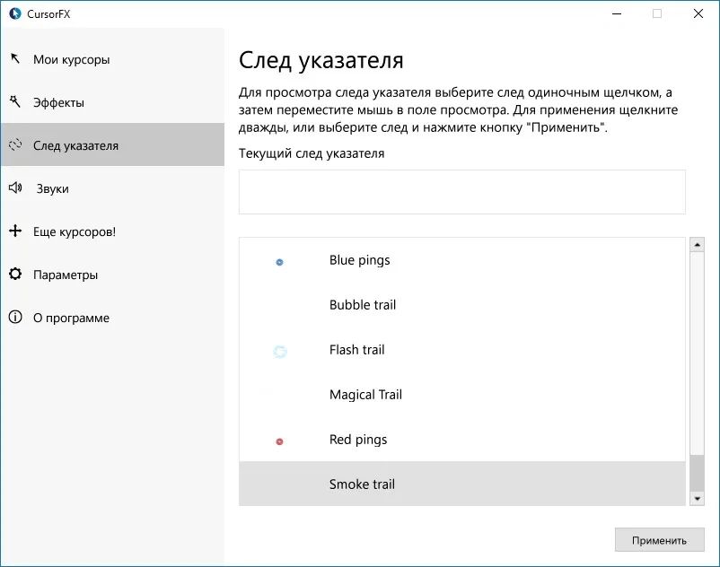The width and height of the screenshot is (720, 567).
Task: Click the trail icon beside След указателя
Action: pos(15,144)
